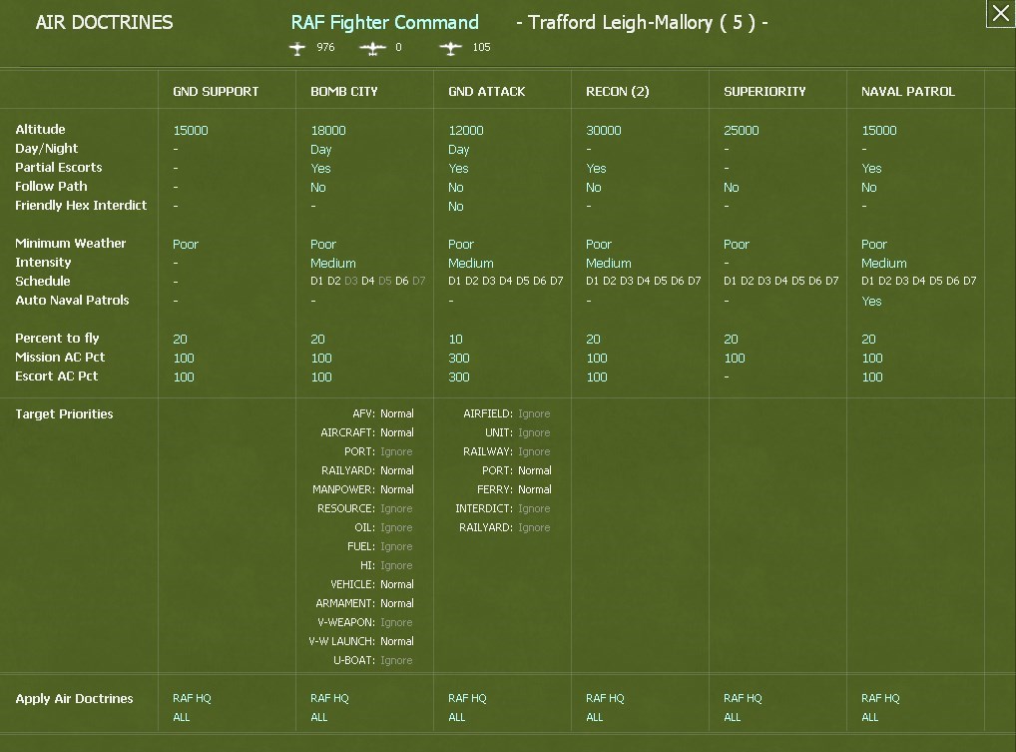Enable D5 in BOMB CITY schedule
Viewport: 1016px width, 752px height.
(x=385, y=282)
